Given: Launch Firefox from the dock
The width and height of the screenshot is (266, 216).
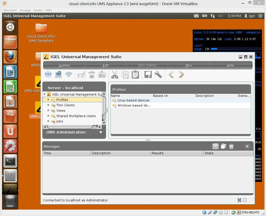Looking at the screenshot, I should point(10,57).
